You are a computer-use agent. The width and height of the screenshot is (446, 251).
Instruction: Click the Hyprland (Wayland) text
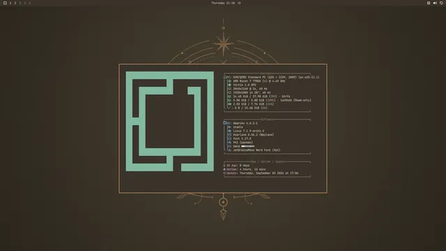(x=254, y=135)
